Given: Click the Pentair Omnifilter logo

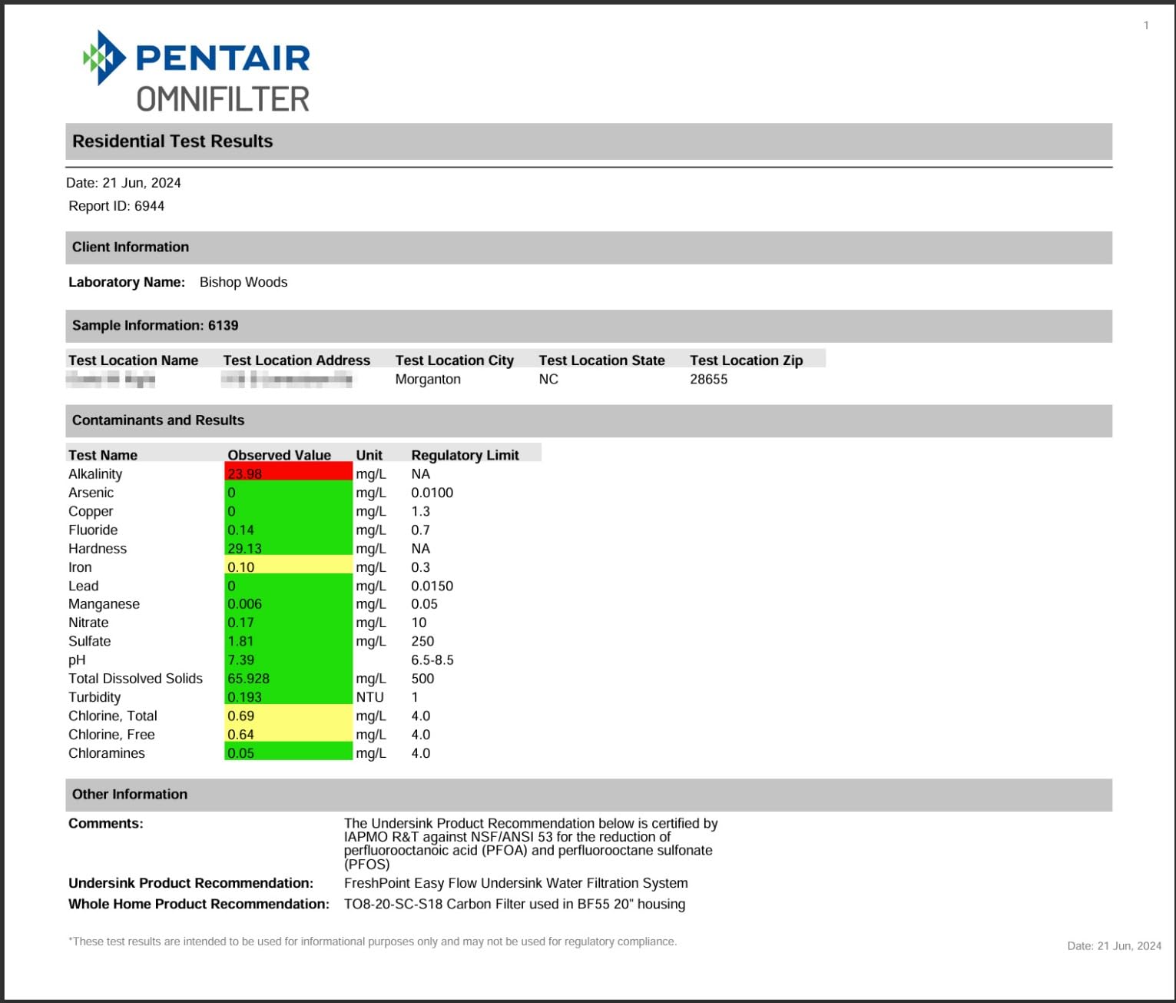Looking at the screenshot, I should point(197,71).
